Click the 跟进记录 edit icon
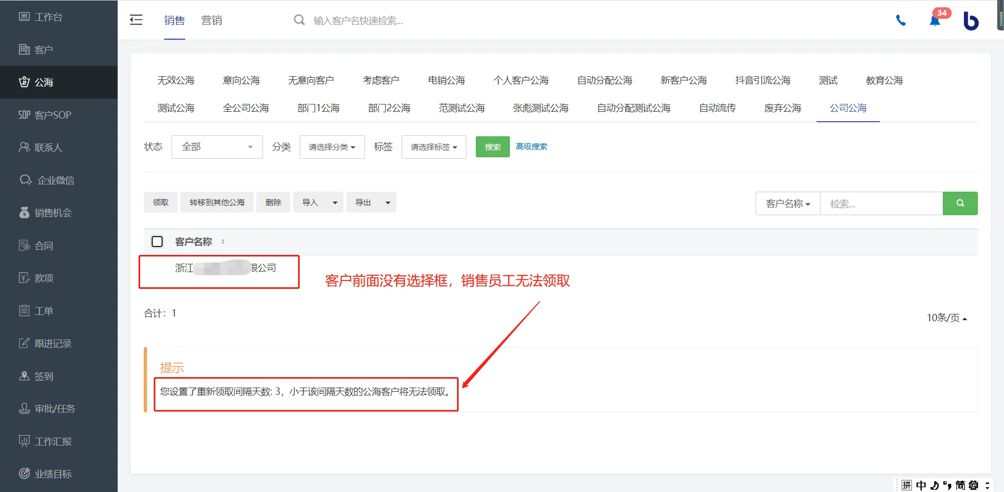 (24, 343)
